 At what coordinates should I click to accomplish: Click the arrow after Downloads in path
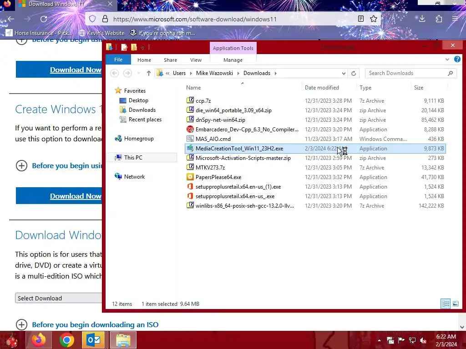point(275,73)
